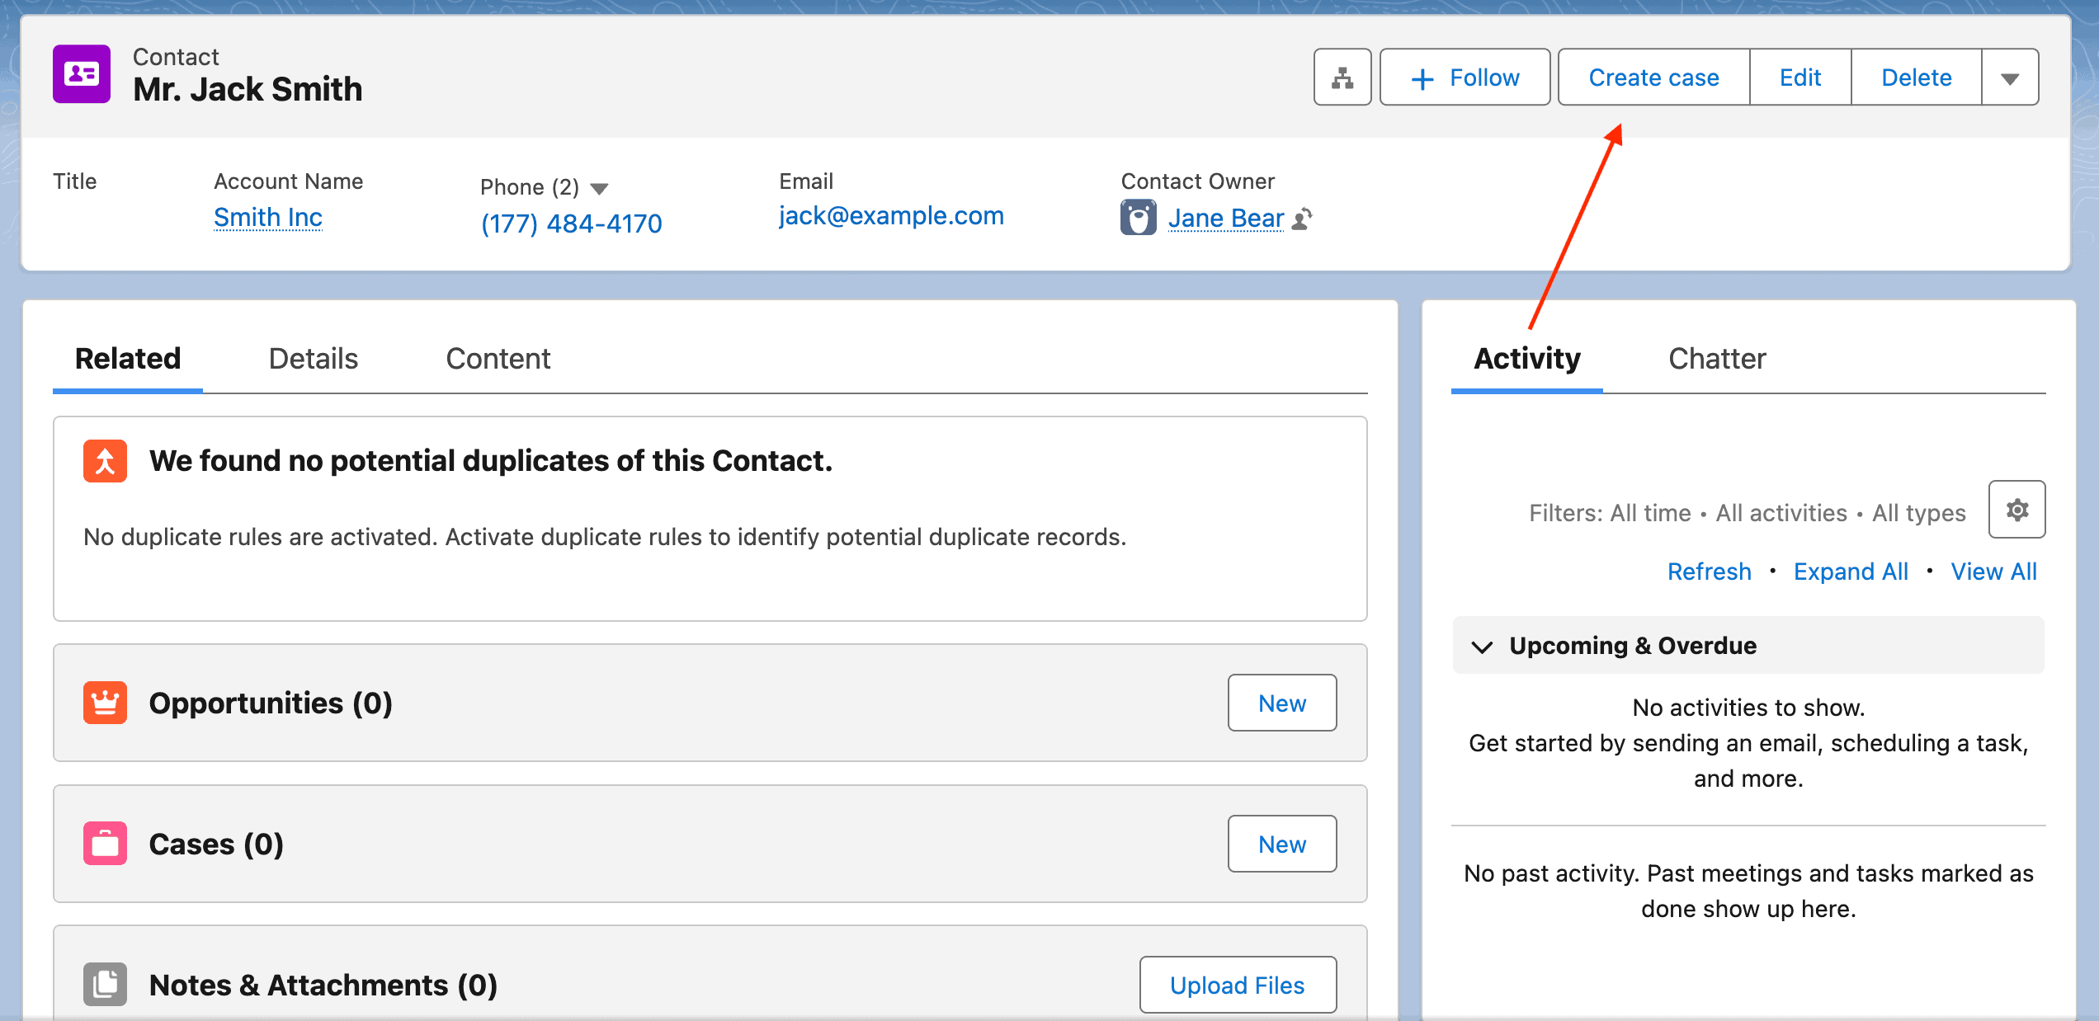Follow this contact
The height and width of the screenshot is (1021, 2099).
point(1465,77)
